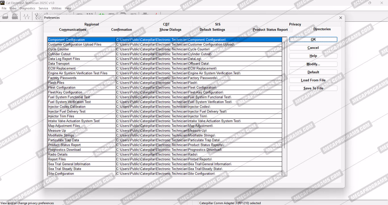Open the Utilities menu
388x205 pixels.
click(56, 9)
